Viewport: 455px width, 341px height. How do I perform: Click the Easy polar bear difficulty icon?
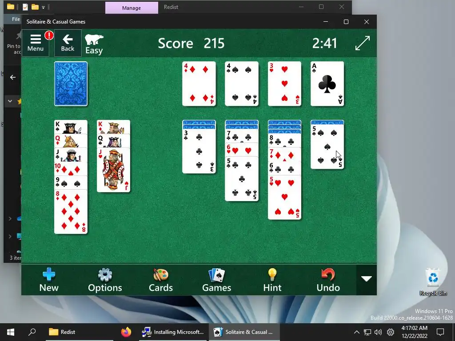[x=94, y=44]
